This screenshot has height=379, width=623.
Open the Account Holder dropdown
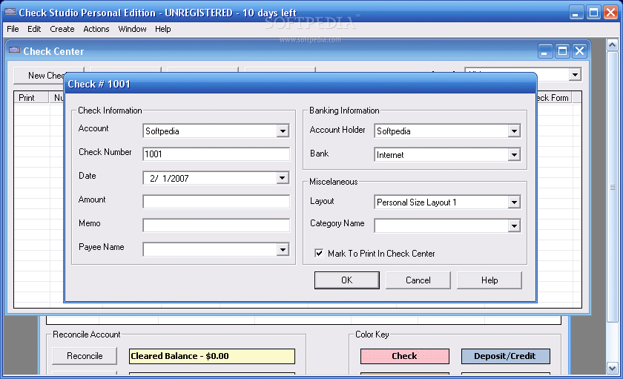click(x=514, y=131)
